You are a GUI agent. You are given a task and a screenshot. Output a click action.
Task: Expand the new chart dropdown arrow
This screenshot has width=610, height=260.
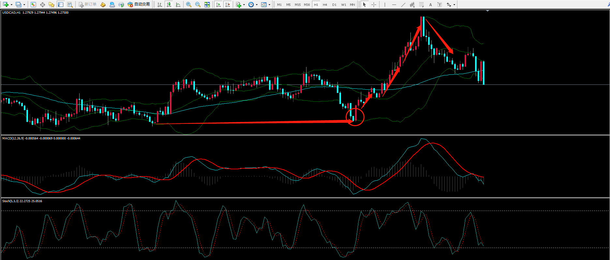click(11, 5)
